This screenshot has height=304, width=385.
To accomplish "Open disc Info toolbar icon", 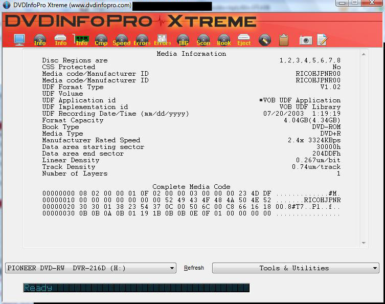I will [40, 40].
